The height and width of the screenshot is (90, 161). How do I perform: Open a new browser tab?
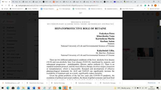pyautogui.click(x=135, y=2)
